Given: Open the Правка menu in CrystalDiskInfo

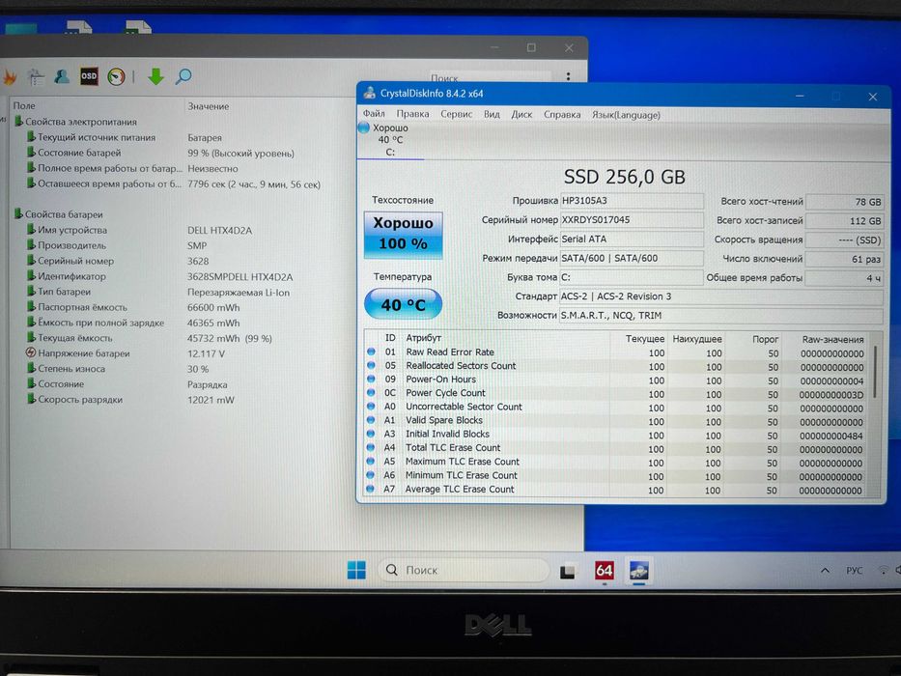Looking at the screenshot, I should 412,114.
